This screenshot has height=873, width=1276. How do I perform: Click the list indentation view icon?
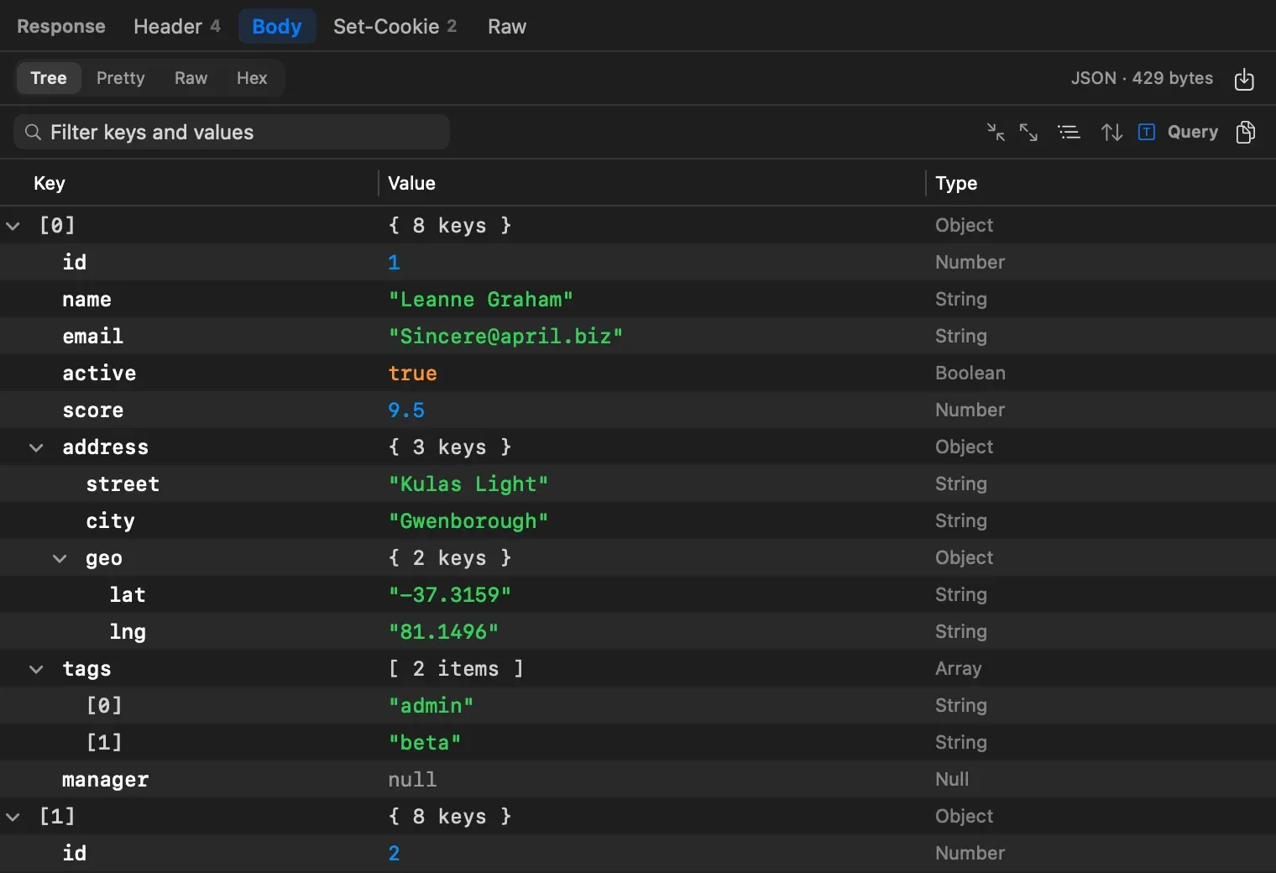click(x=1069, y=132)
